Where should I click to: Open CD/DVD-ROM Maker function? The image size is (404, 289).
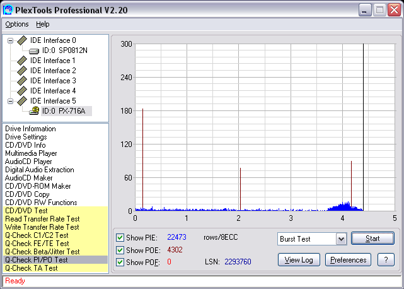[x=38, y=186]
